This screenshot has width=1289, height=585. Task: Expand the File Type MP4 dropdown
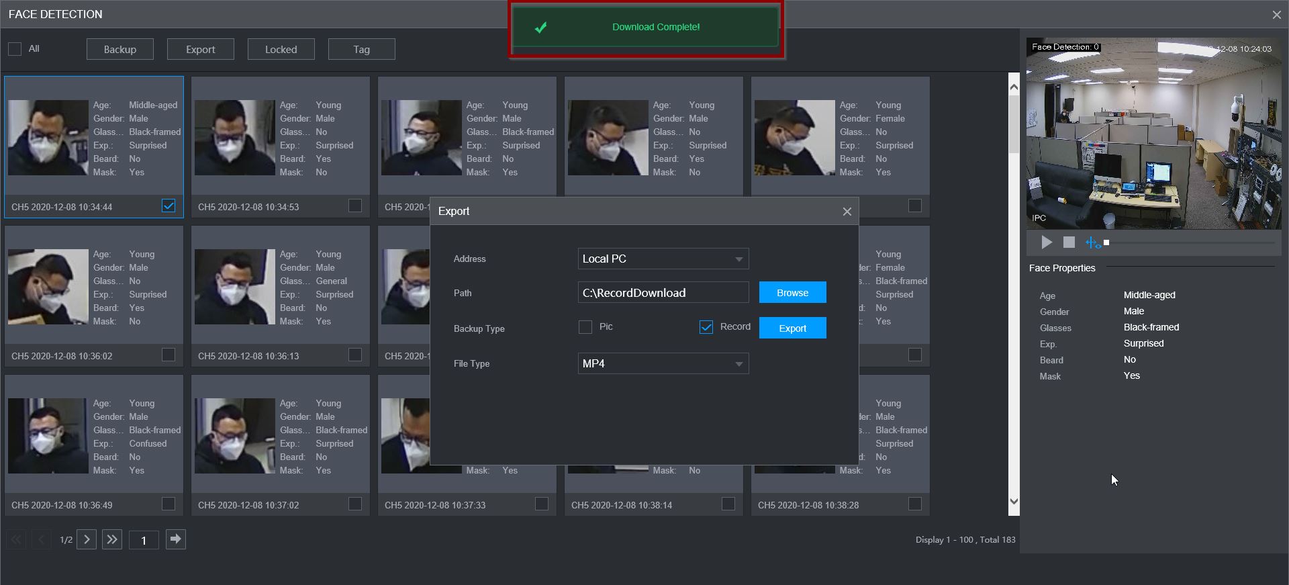[x=663, y=364]
